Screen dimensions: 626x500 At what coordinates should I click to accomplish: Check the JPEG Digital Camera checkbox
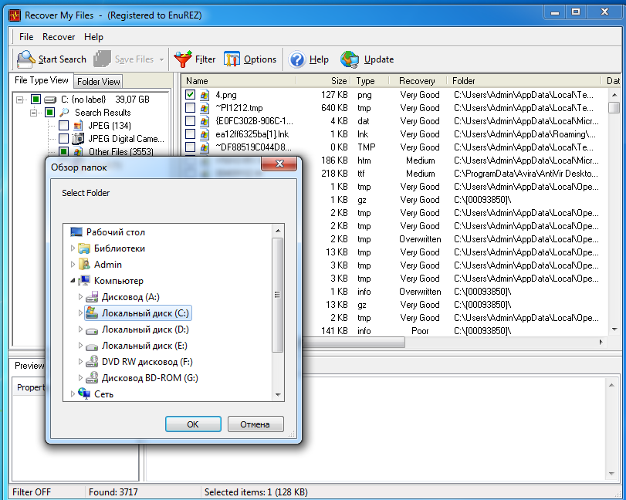click(63, 139)
